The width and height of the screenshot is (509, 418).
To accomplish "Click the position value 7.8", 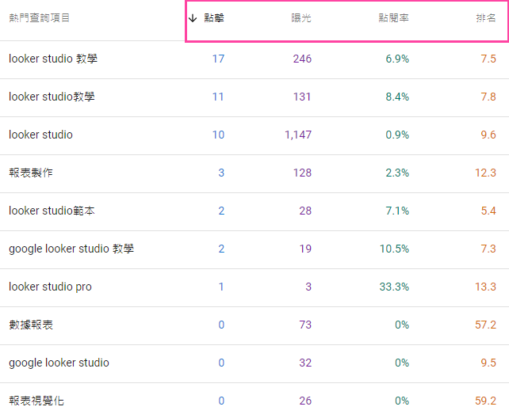I will tap(488, 97).
